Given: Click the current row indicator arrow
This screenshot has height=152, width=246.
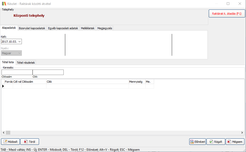Looking at the screenshot, I should coord(3,86).
